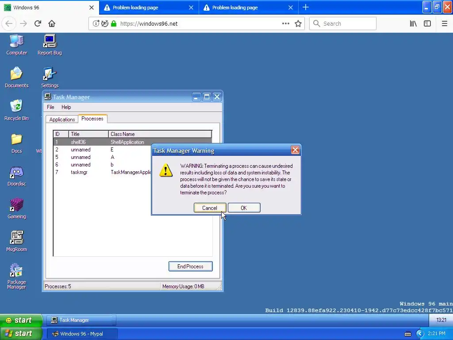Toggle the browser sidebar icon
The height and width of the screenshot is (340, 453).
click(x=427, y=24)
